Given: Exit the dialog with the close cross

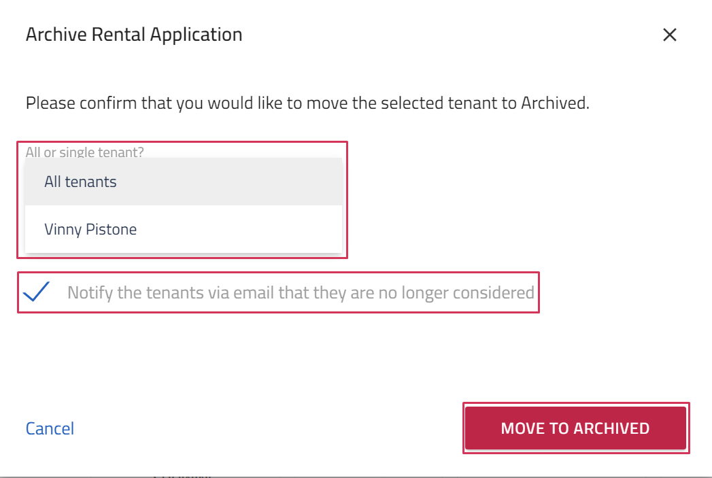Looking at the screenshot, I should coord(669,35).
